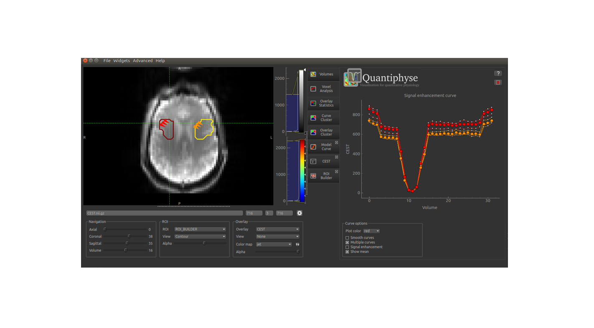Expand the Plot color dropdown
This screenshot has height=328, width=594.
coord(371,231)
